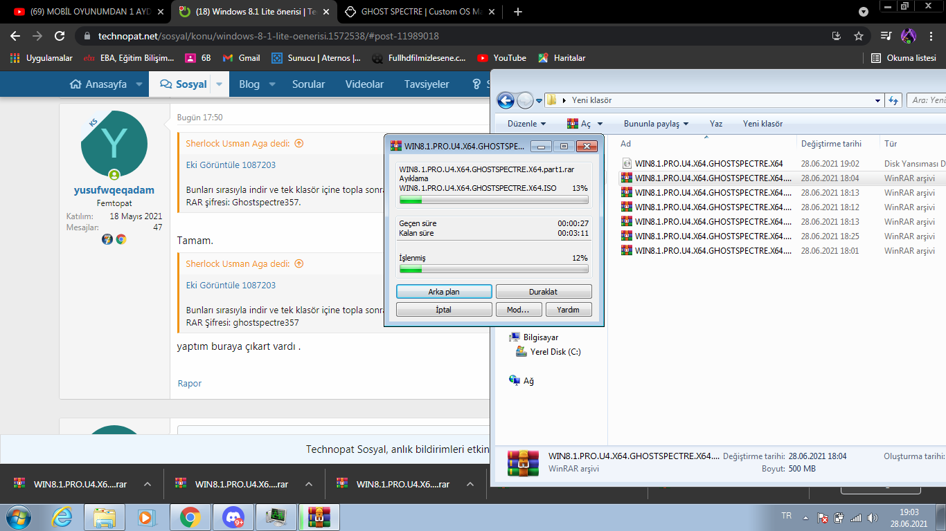The image size is (946, 531).
Task: Create a folder with Yeni klasör button
Action: [x=762, y=124]
